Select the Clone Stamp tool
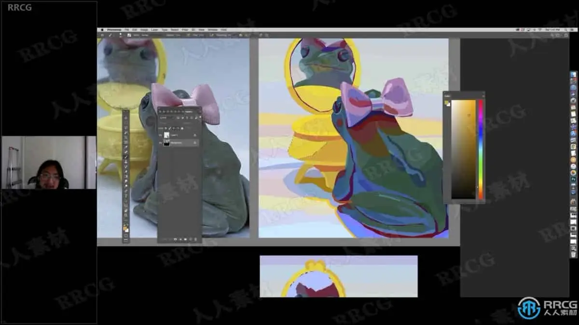Screen dimensions: 579x325 tap(125, 162)
